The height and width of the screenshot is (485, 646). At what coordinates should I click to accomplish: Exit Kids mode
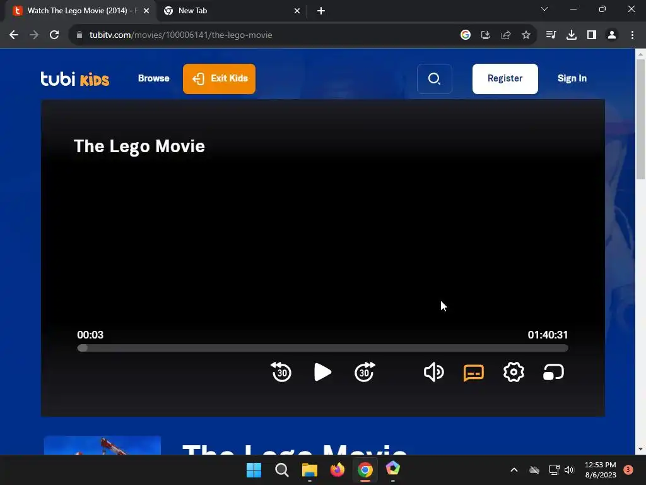[x=219, y=79]
